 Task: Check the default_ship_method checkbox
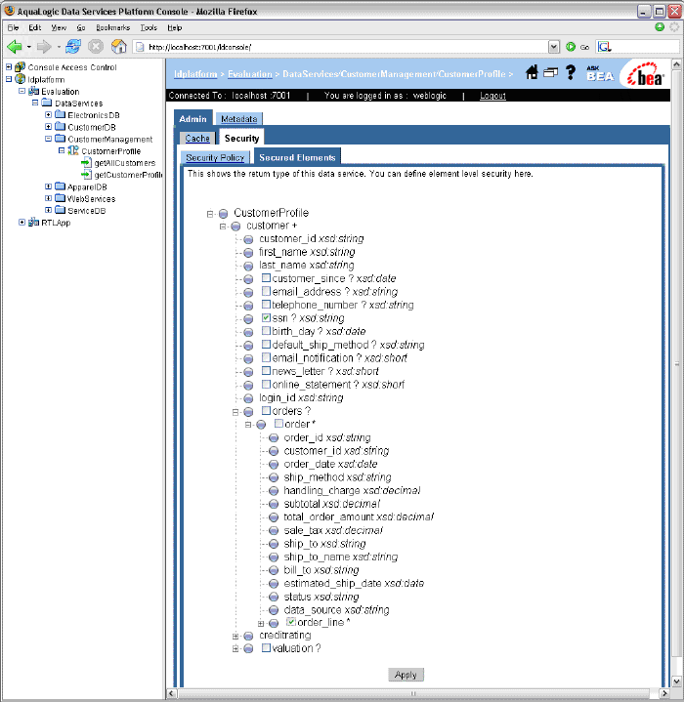(266, 345)
